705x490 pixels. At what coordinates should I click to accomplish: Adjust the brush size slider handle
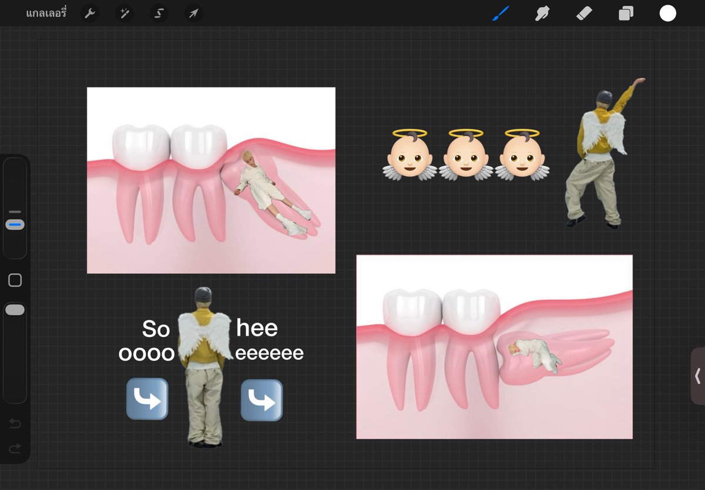pos(15,224)
